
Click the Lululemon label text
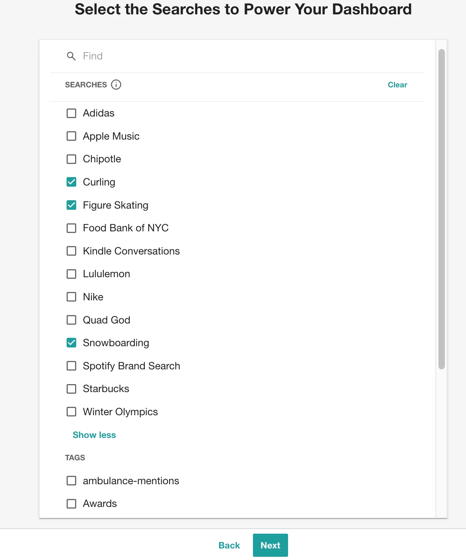coord(107,274)
